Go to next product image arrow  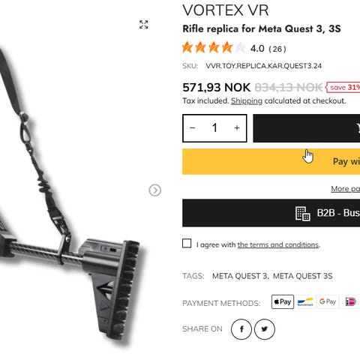pyautogui.click(x=155, y=190)
